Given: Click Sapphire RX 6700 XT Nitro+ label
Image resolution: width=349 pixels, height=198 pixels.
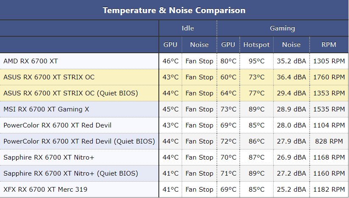Looking at the screenshot, I should click(x=49, y=157).
